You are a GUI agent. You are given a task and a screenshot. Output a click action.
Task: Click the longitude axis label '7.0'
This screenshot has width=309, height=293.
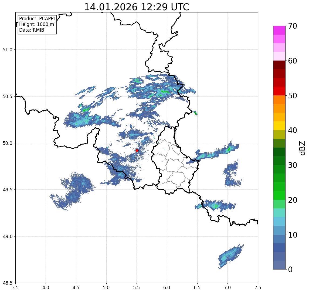(227, 288)
